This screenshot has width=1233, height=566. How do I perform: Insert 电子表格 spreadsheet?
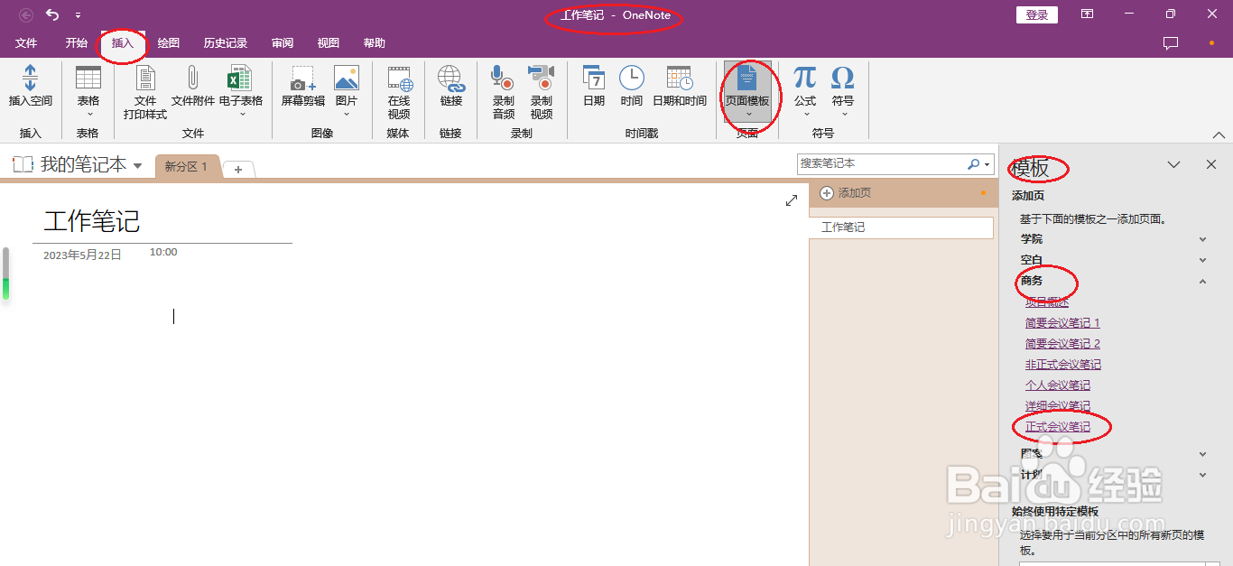tap(241, 92)
